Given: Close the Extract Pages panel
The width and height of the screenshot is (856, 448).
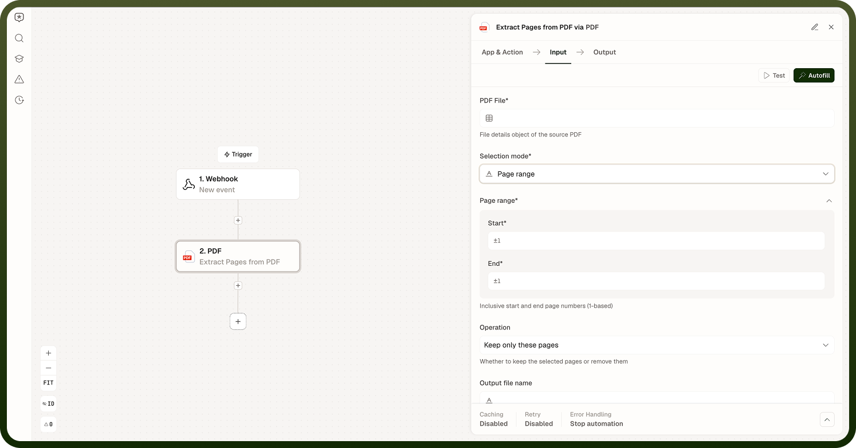Looking at the screenshot, I should (831, 27).
